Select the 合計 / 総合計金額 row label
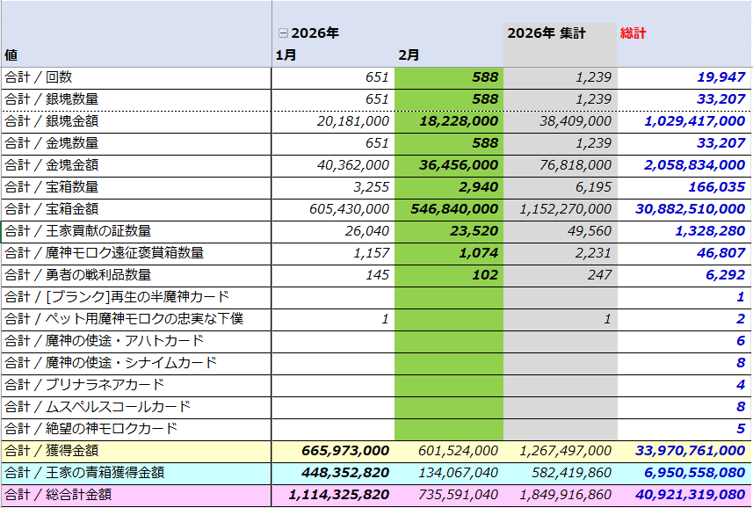The image size is (753, 508). (58, 495)
